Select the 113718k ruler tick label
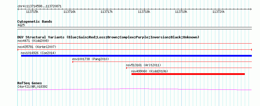This screenshot has width=260, height=106. (x=144, y=12)
